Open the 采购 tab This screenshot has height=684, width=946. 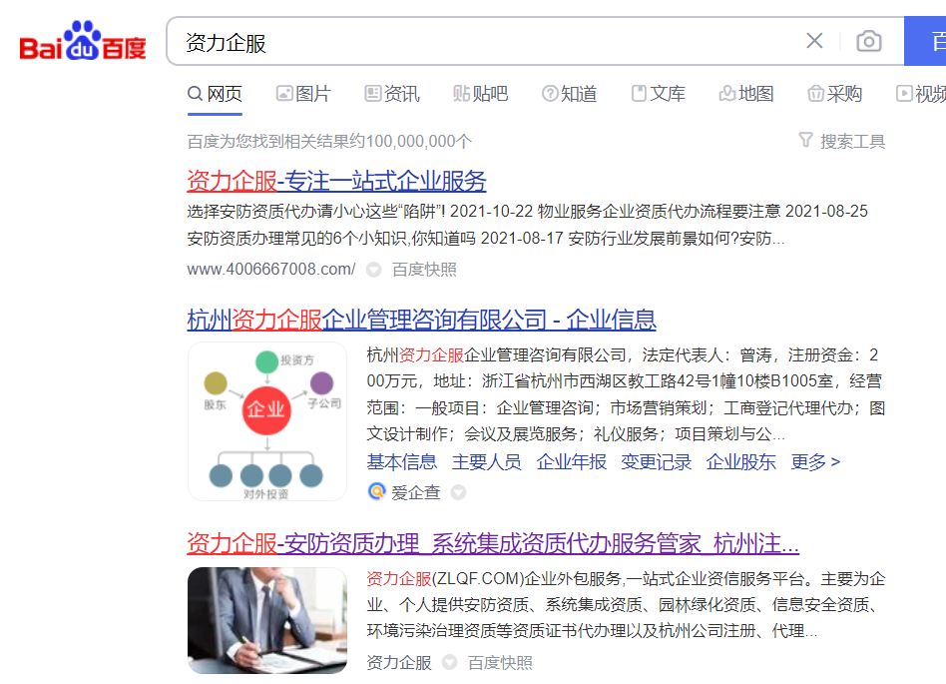[835, 94]
